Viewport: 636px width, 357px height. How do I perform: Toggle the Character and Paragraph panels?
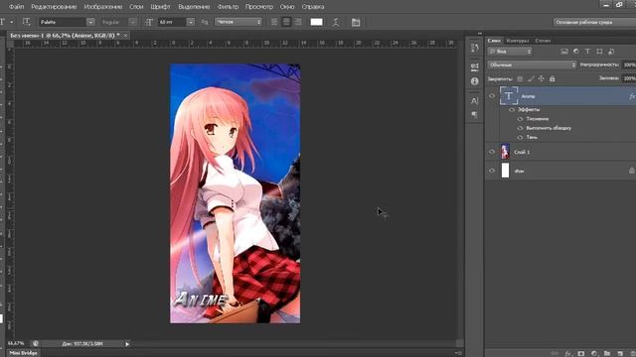pos(356,22)
